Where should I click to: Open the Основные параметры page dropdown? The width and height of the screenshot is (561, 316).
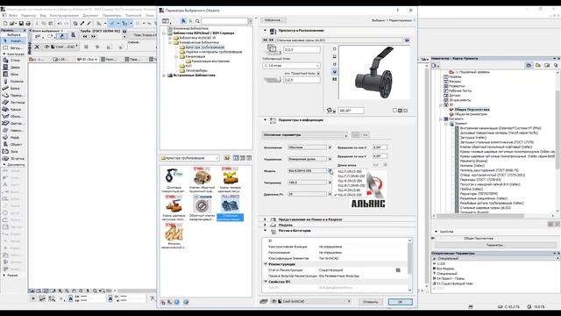(x=305, y=135)
